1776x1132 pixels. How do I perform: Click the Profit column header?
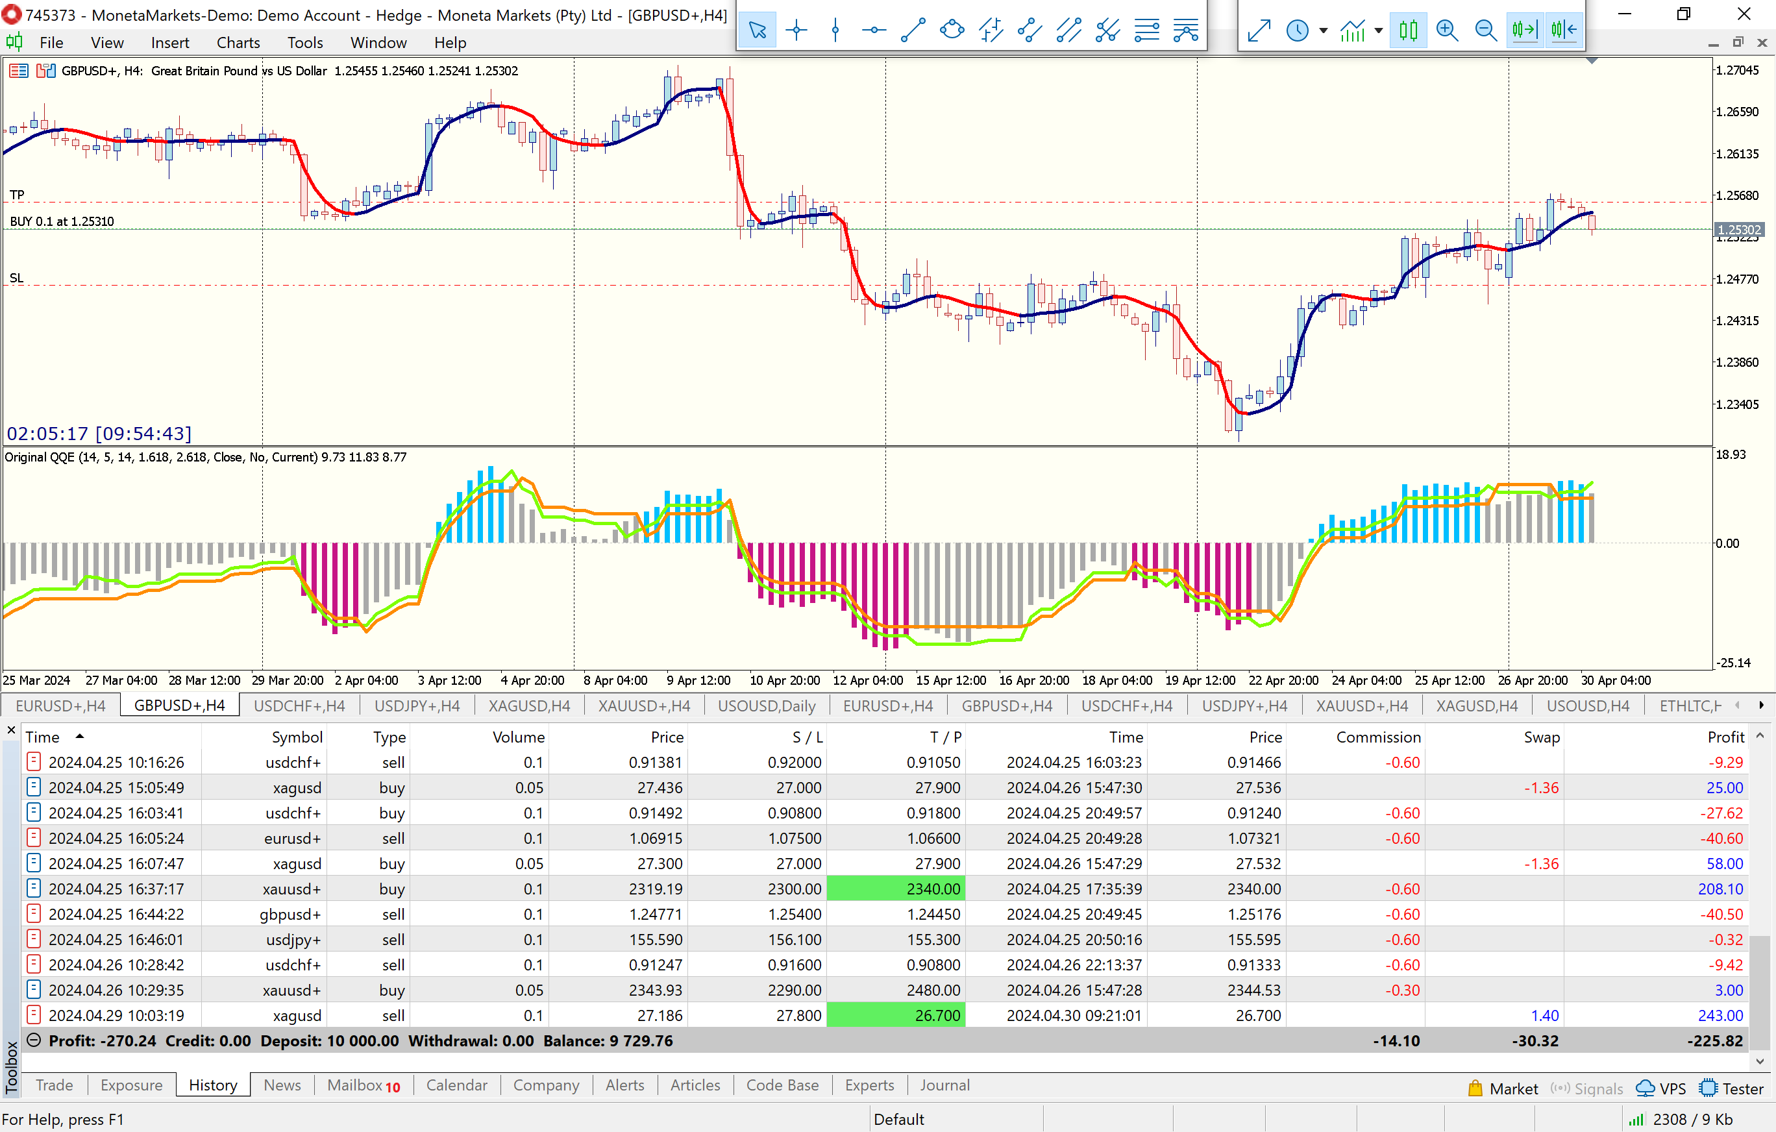(x=1725, y=737)
